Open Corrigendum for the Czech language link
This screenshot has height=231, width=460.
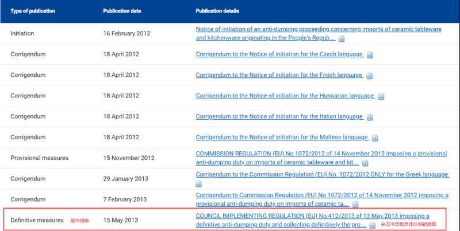[x=279, y=54]
